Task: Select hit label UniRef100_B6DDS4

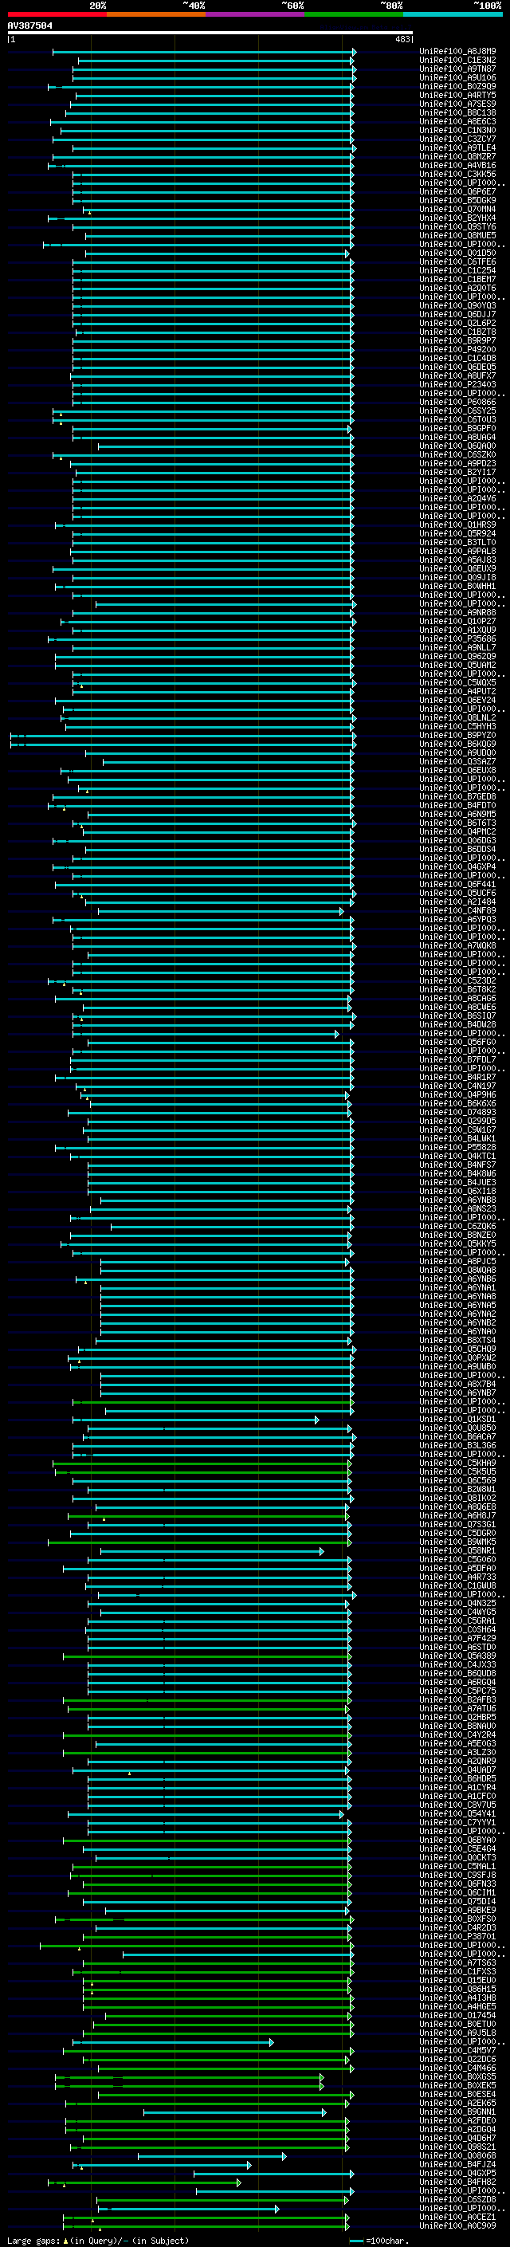Action: [457, 850]
